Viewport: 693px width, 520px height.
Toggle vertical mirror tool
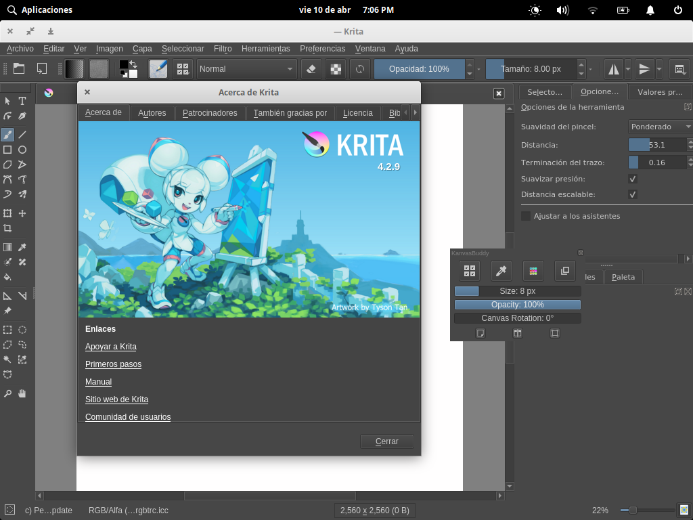645,69
